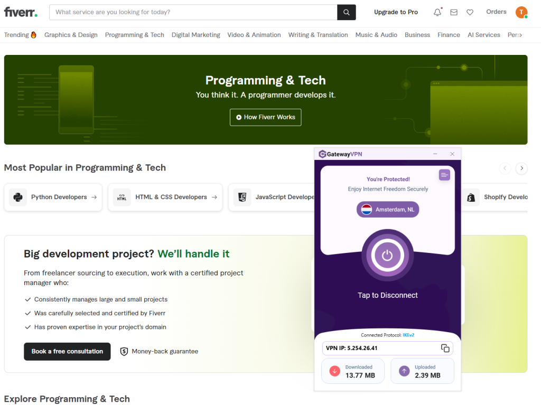
Task: Click the JavaScript shield icon
Action: (242, 197)
